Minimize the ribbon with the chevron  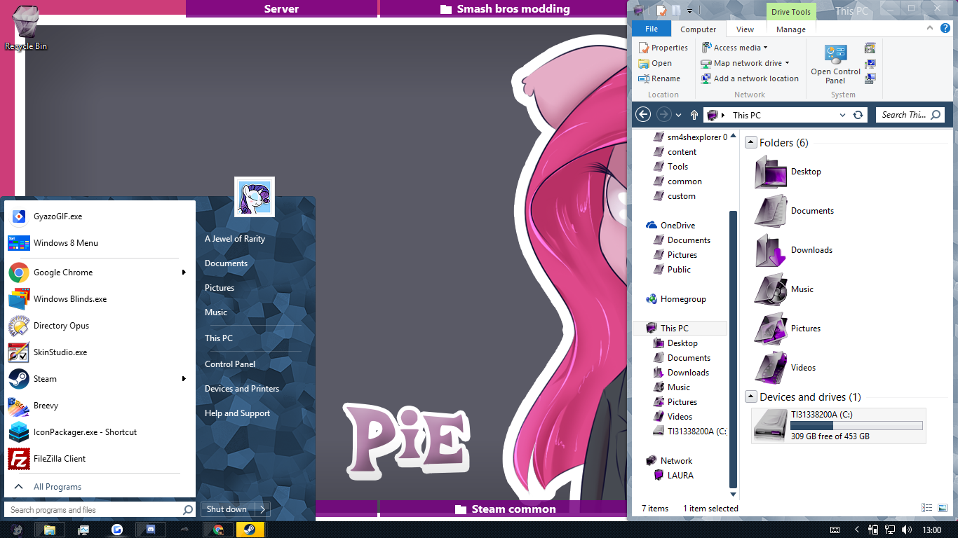click(x=929, y=29)
